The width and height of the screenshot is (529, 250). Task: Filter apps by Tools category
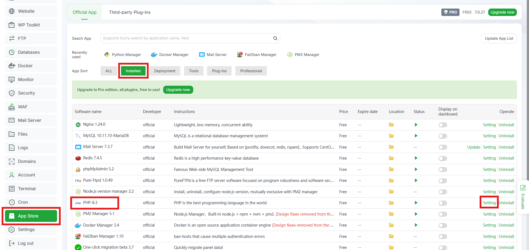coord(194,71)
